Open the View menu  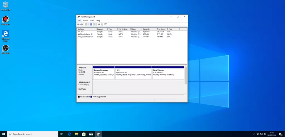92,21
